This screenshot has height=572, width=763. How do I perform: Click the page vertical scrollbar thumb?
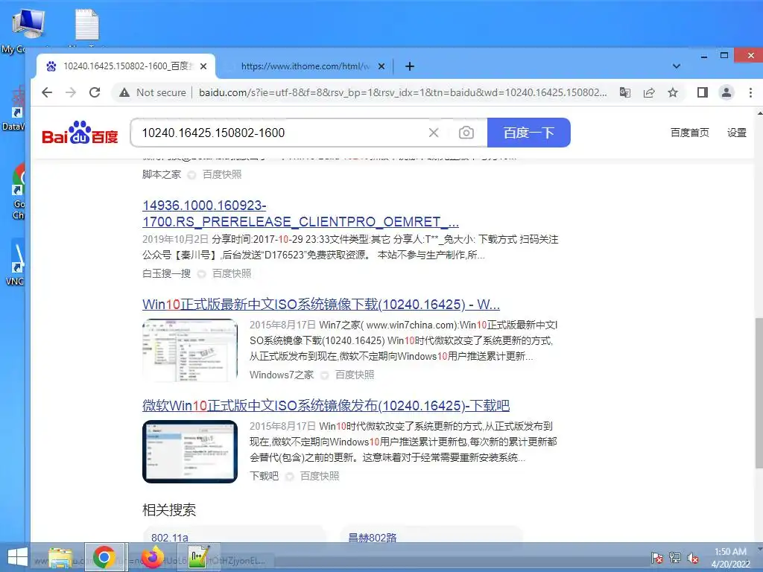point(759,393)
